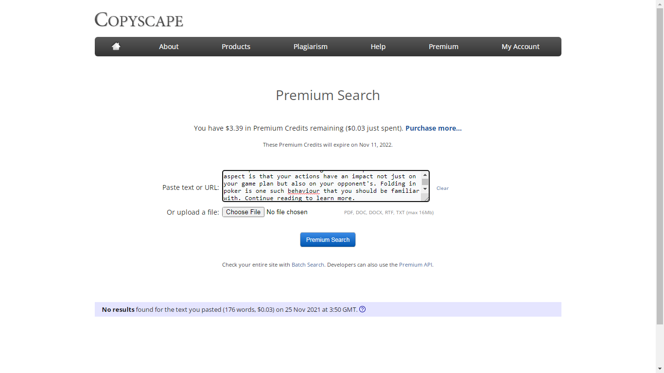Open the Batch Search link
The width and height of the screenshot is (664, 373).
308,265
